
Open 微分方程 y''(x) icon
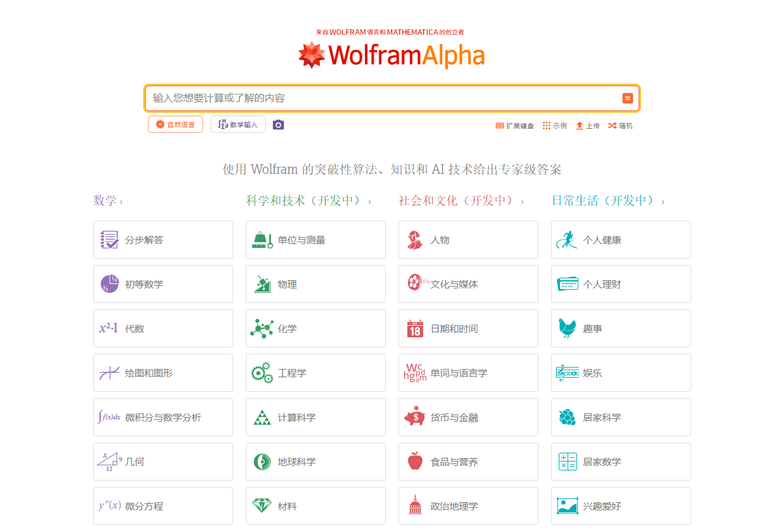pyautogui.click(x=109, y=506)
